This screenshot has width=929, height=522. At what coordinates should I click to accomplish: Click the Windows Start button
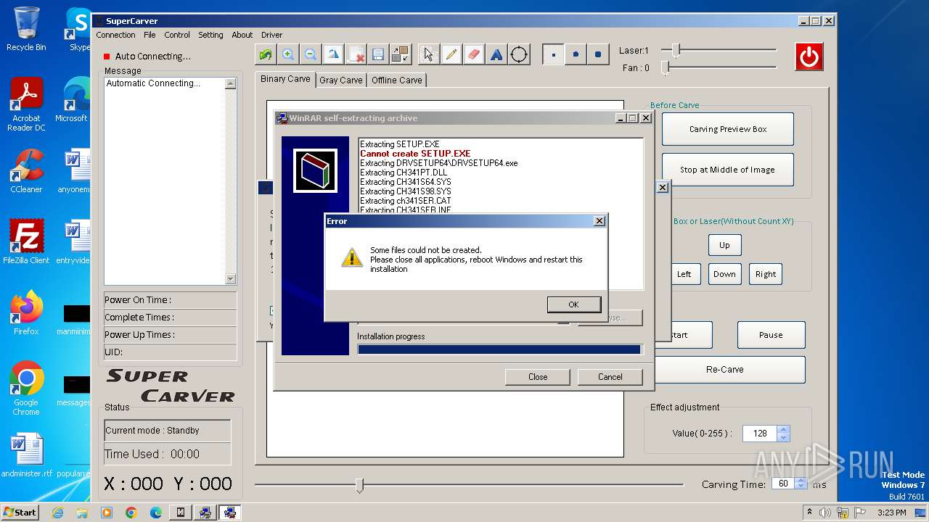point(20,512)
